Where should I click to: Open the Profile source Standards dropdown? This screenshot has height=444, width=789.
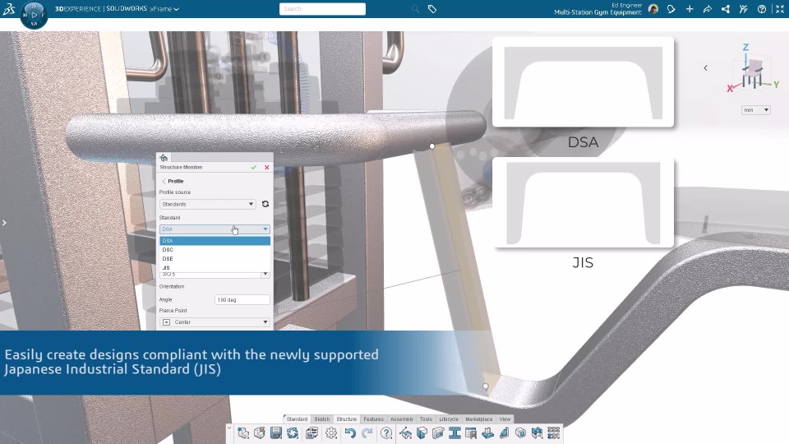207,204
